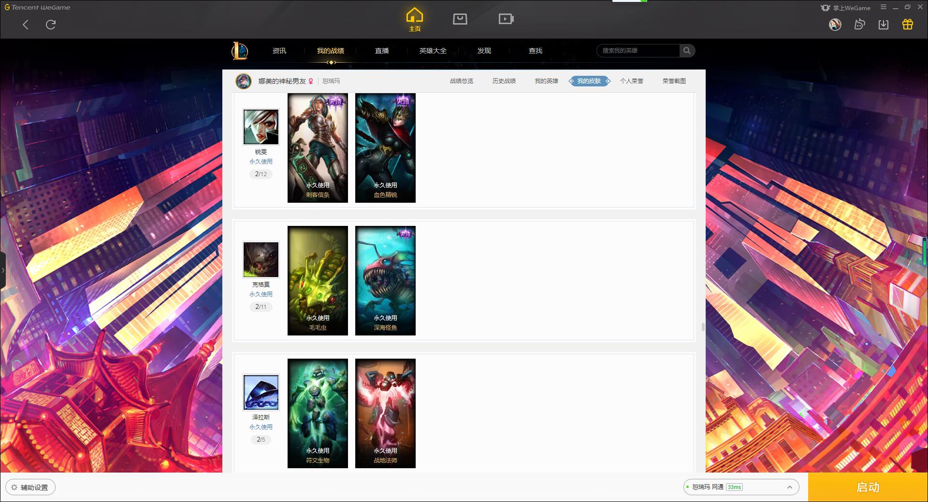The height and width of the screenshot is (502, 928).
Task: Open the 刺客信条 skin card
Action: tap(318, 148)
